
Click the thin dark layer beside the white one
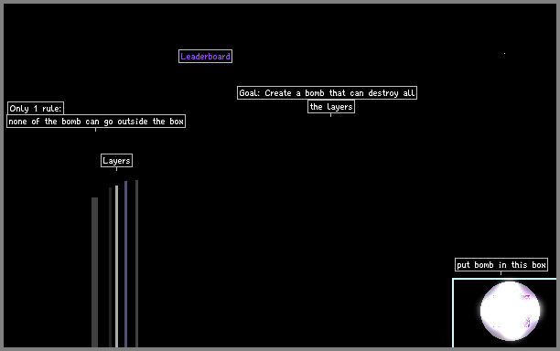pyautogui.click(x=111, y=267)
